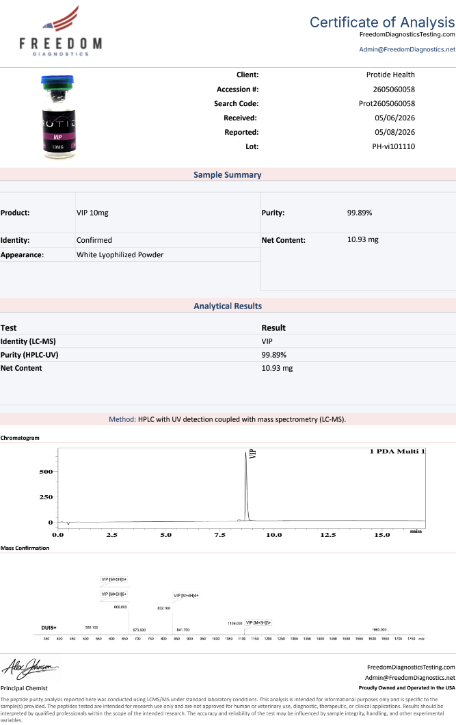The width and height of the screenshot is (456, 725).
Task: Click the 'VIP [M+6H]6+' mass label
Action: [x=114, y=594]
